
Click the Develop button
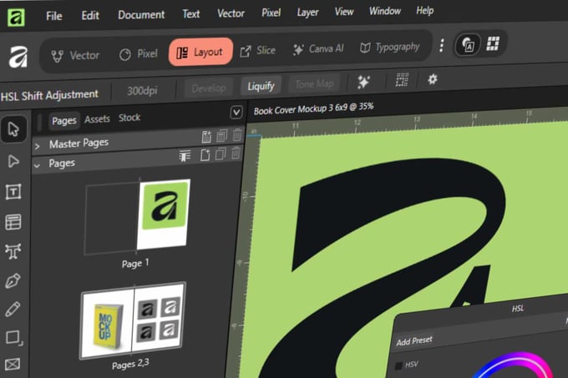pos(208,88)
